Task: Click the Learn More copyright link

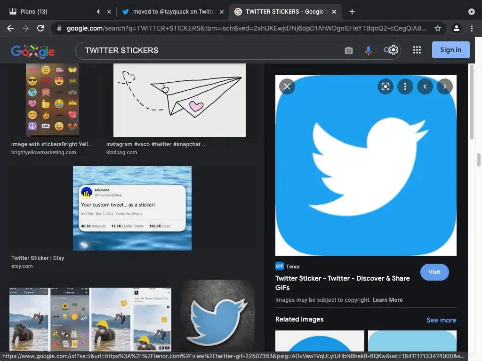Action: tap(387, 299)
